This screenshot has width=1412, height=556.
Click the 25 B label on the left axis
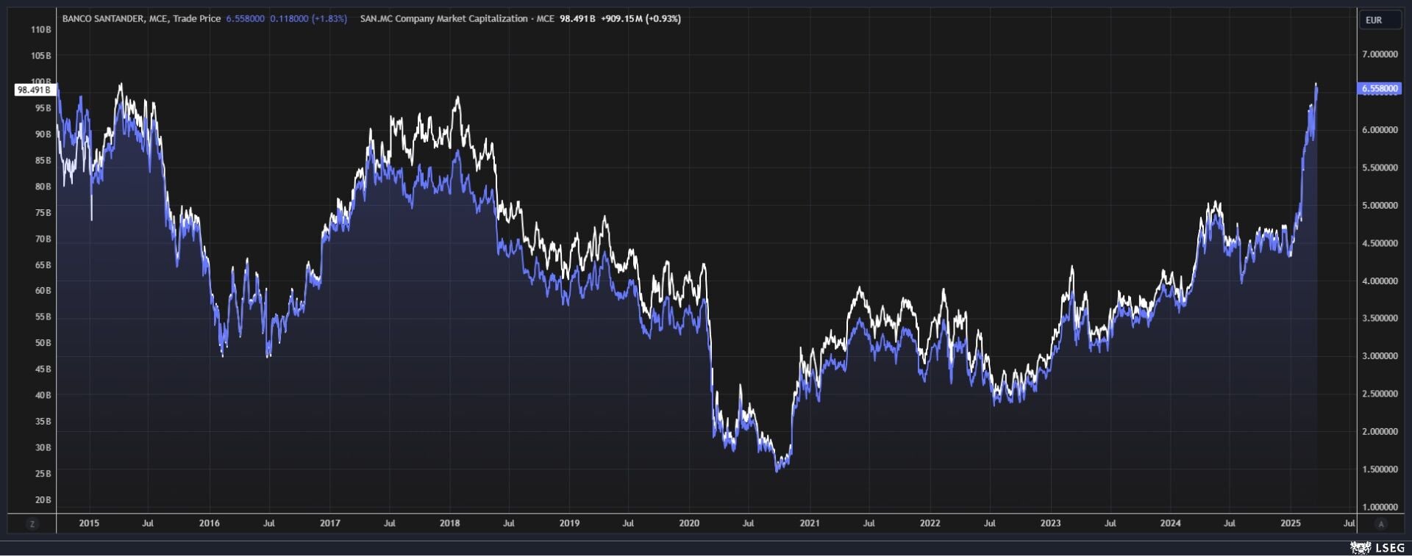click(x=43, y=474)
